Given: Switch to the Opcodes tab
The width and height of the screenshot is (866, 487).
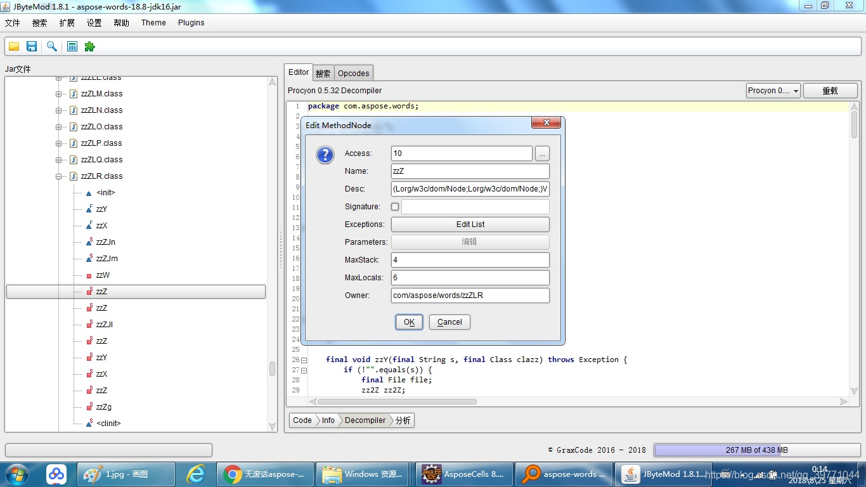Looking at the screenshot, I should coord(353,73).
